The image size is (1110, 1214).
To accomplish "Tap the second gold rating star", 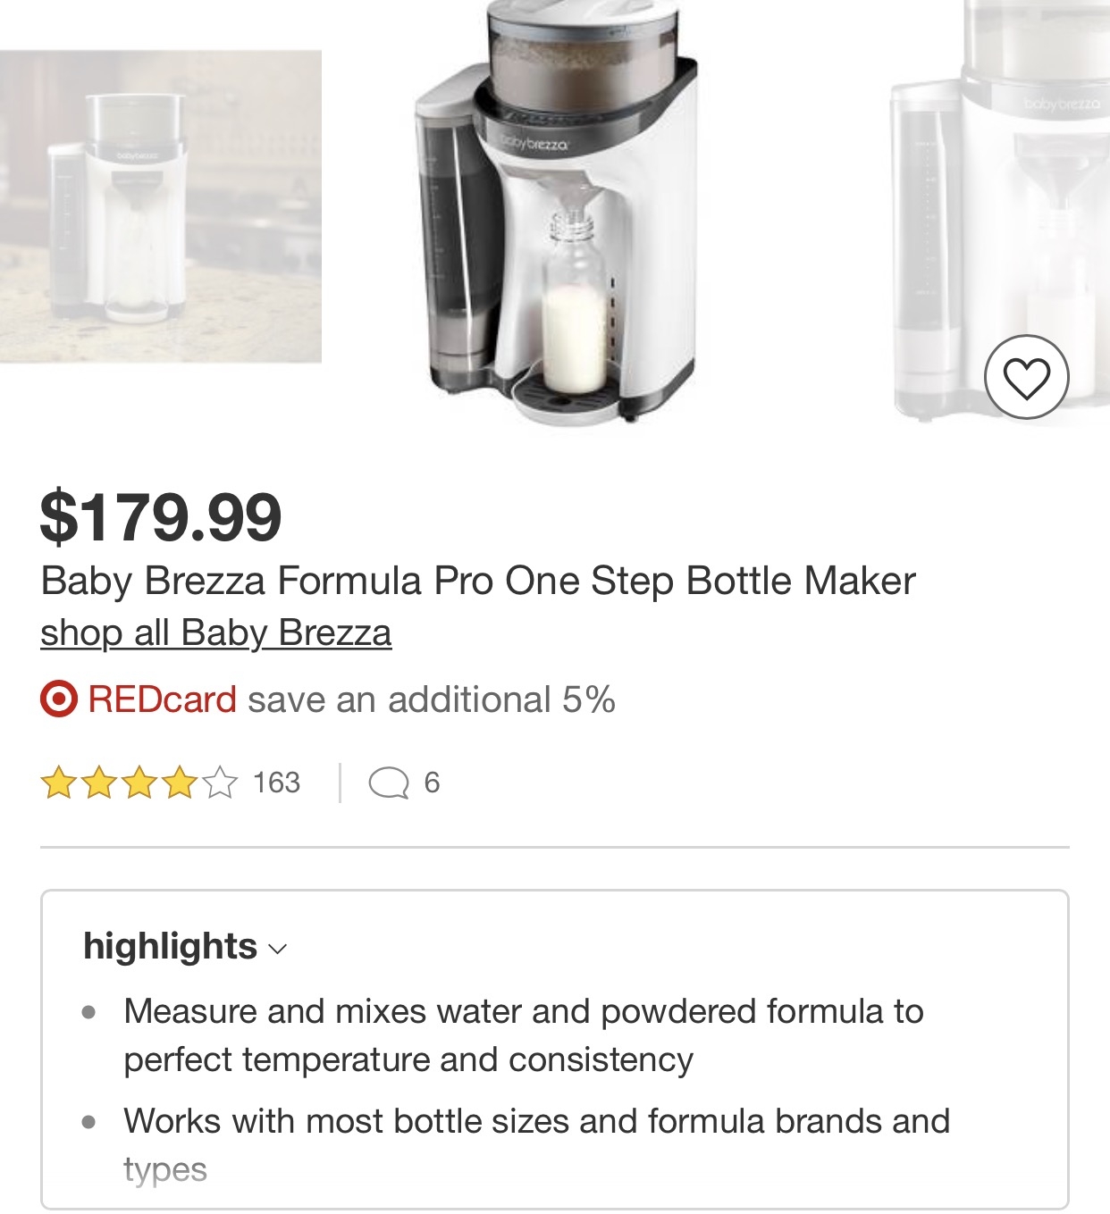I will (99, 783).
